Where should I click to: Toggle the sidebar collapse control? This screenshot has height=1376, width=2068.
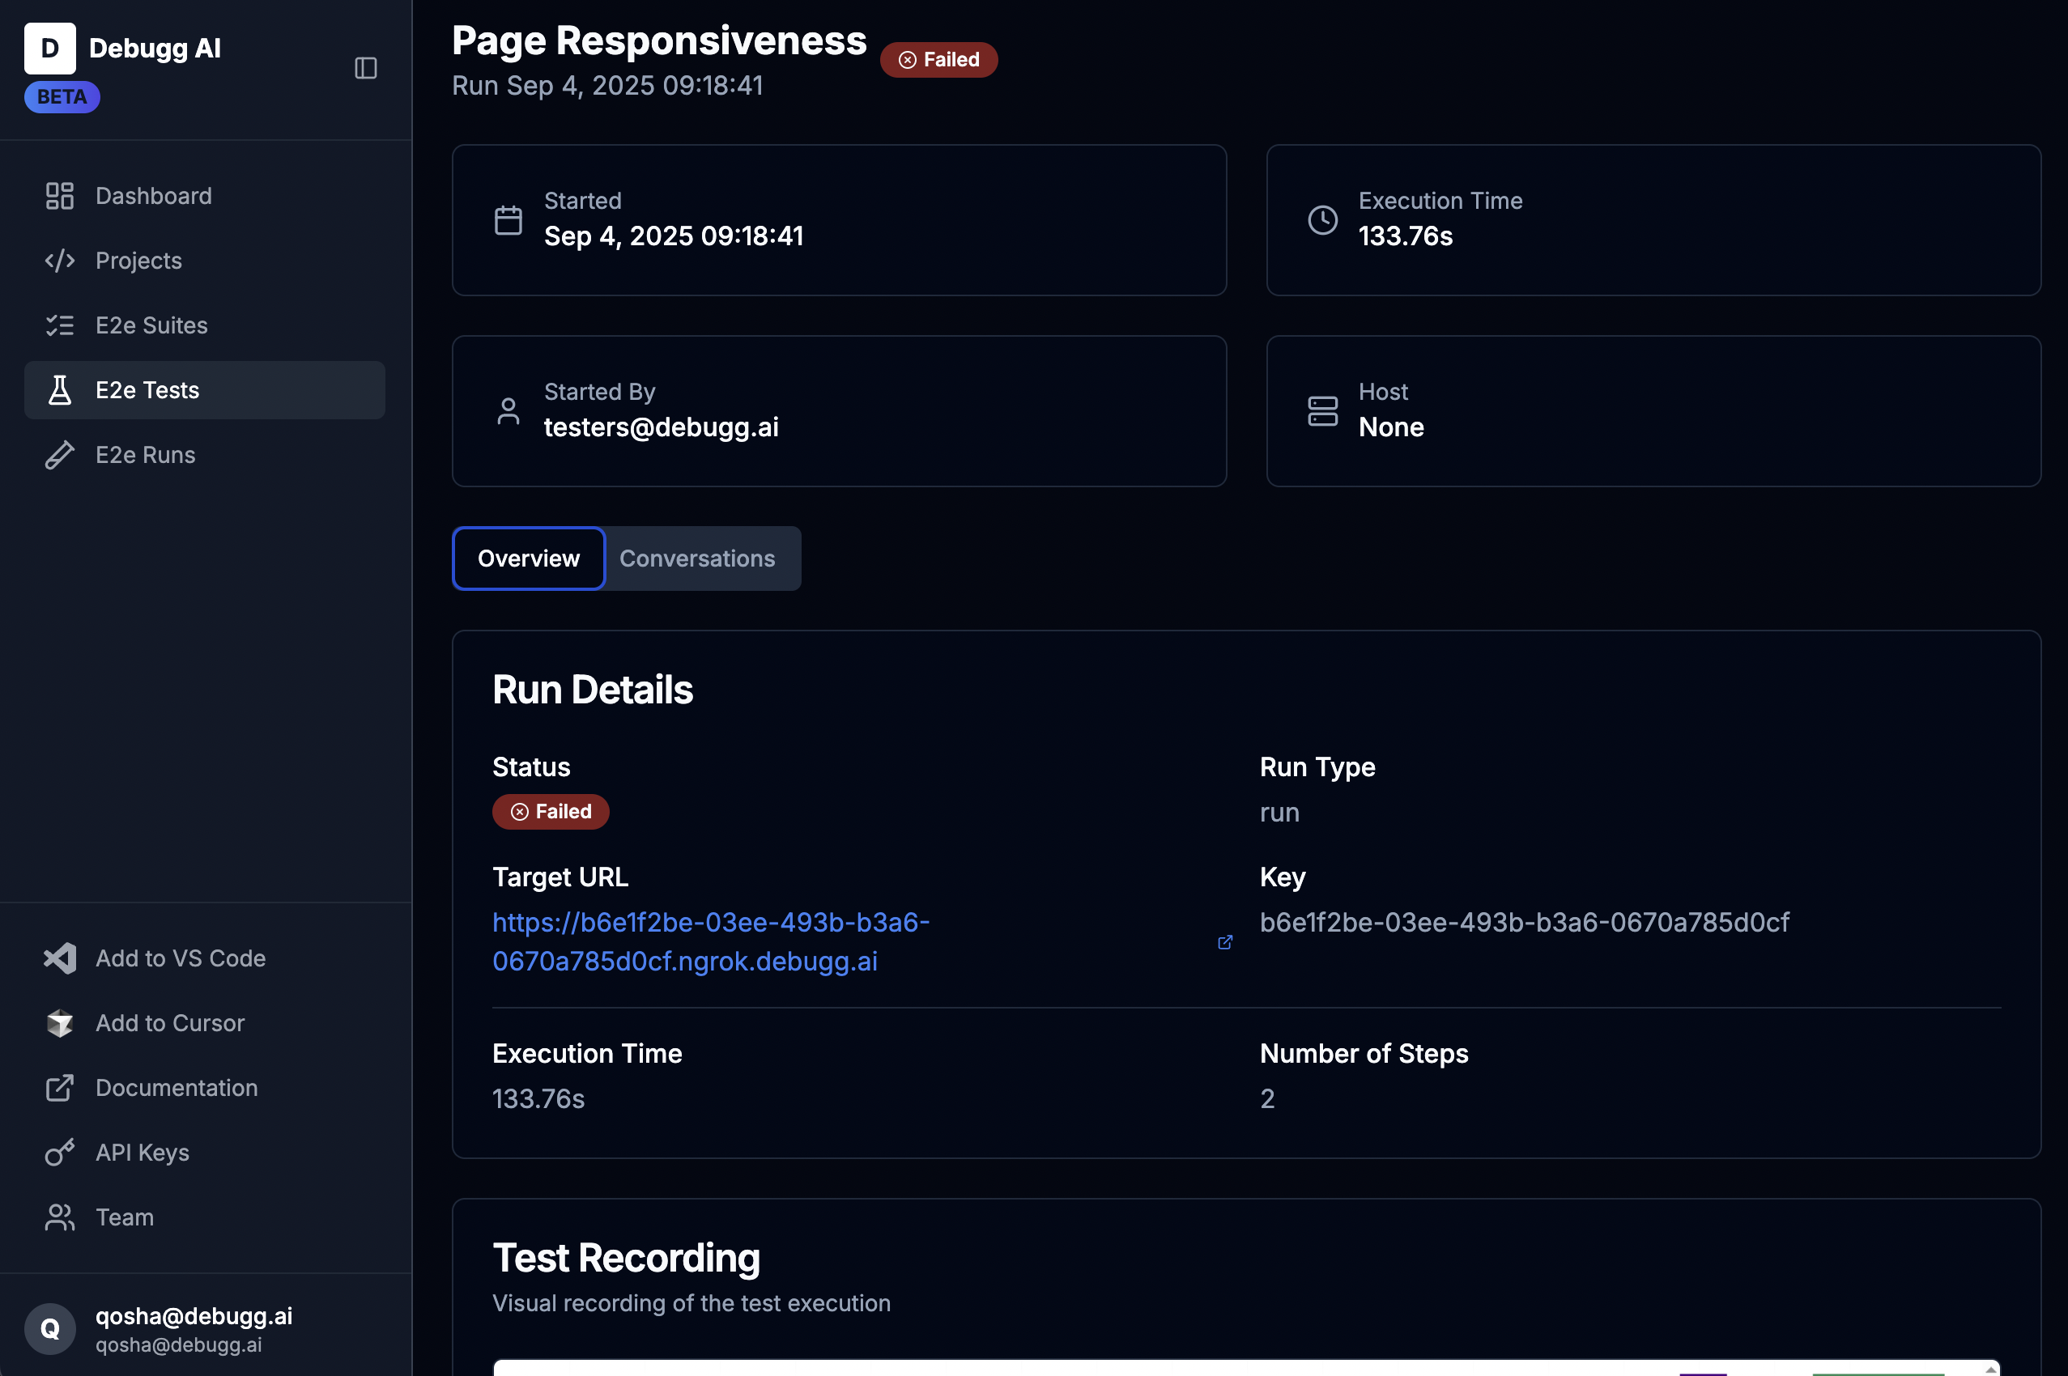click(366, 69)
